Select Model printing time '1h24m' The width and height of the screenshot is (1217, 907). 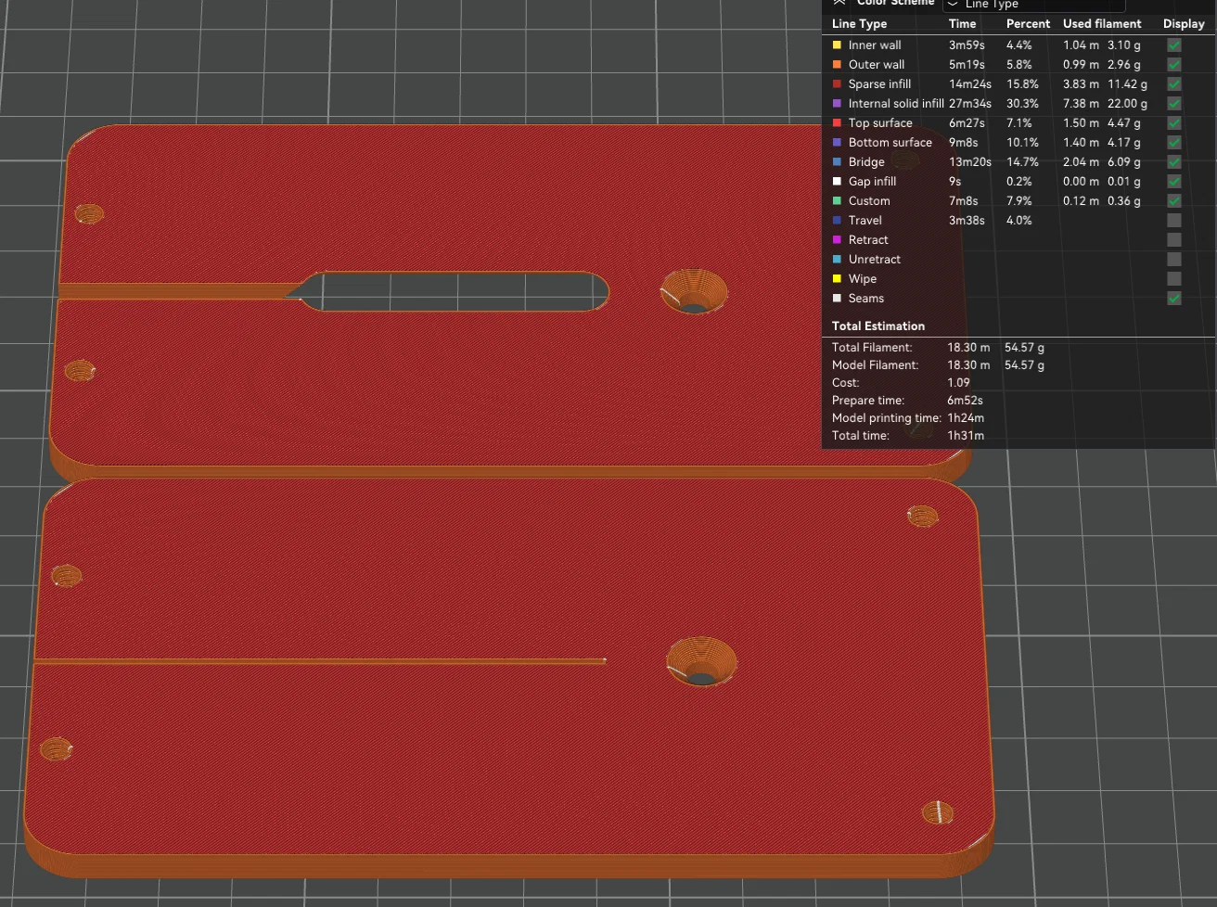[966, 417]
